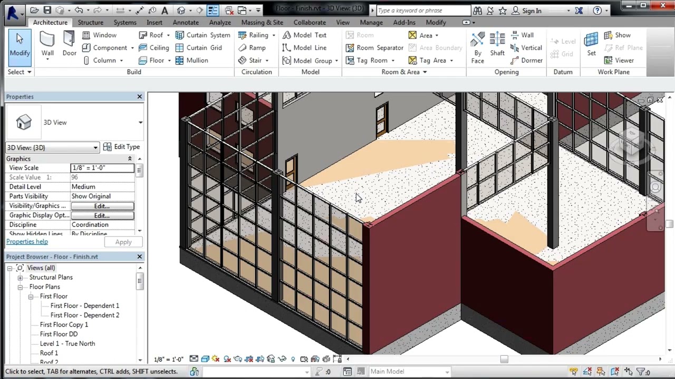Switch to the Collaborate tab
The image size is (675, 379).
310,23
